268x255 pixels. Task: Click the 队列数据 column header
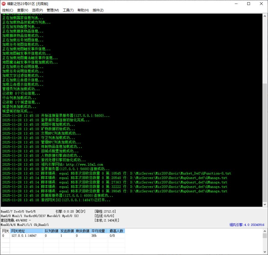(51, 231)
